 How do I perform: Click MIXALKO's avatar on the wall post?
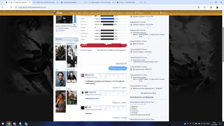pyautogui.click(x=83, y=76)
